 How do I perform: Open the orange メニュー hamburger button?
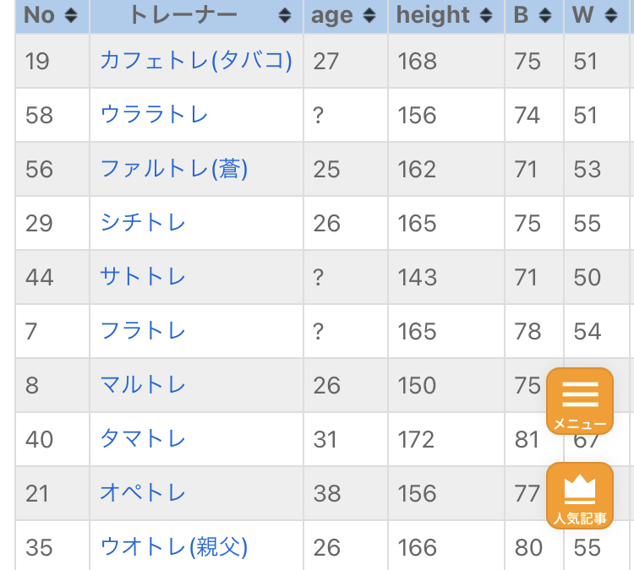tap(579, 401)
